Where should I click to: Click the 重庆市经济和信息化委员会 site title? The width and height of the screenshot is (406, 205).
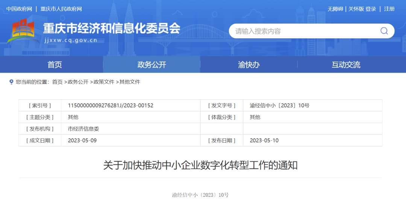click(112, 29)
